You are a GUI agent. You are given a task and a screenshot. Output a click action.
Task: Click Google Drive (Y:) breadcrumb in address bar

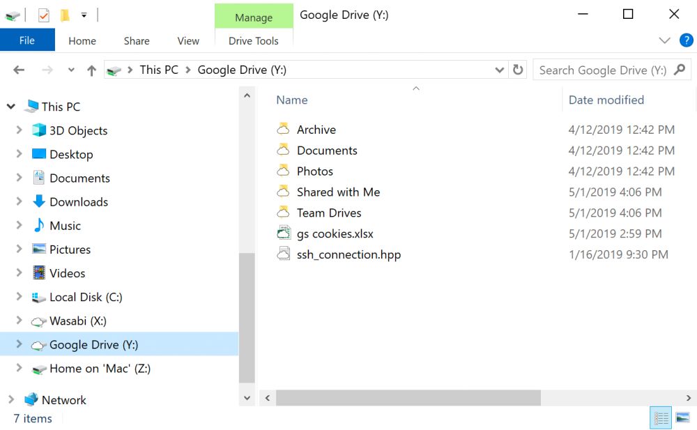coord(242,70)
